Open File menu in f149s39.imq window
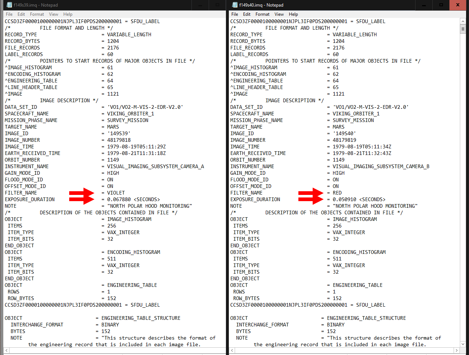The image size is (469, 355). coord(9,14)
